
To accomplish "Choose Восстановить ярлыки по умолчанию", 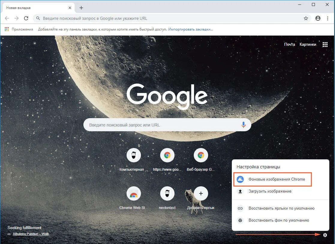I will pos(280,208).
